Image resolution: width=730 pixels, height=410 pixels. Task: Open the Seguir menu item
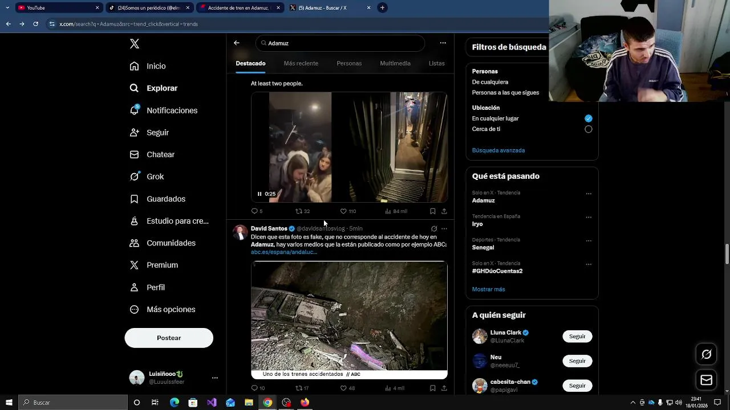point(149,133)
